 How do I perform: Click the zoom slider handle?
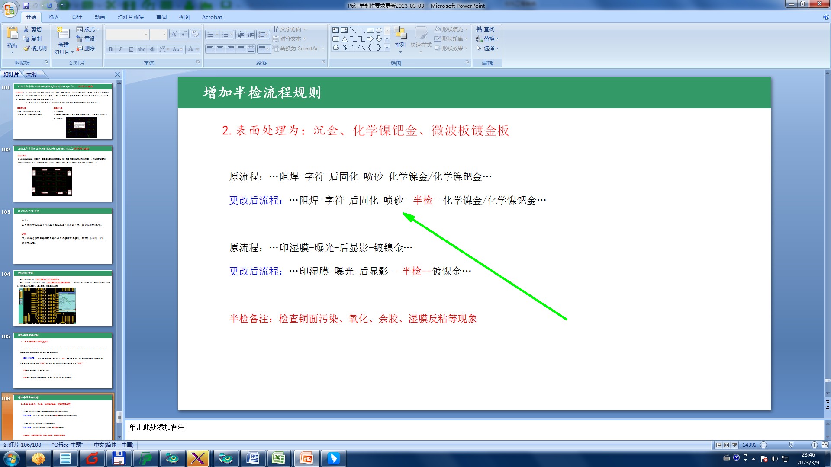[791, 445]
